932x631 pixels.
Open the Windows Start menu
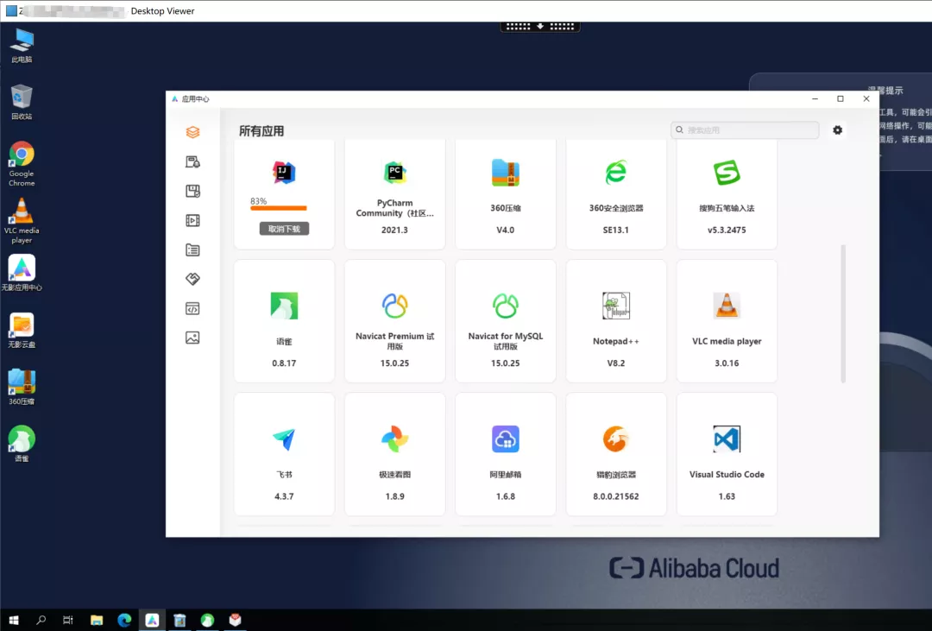click(13, 621)
